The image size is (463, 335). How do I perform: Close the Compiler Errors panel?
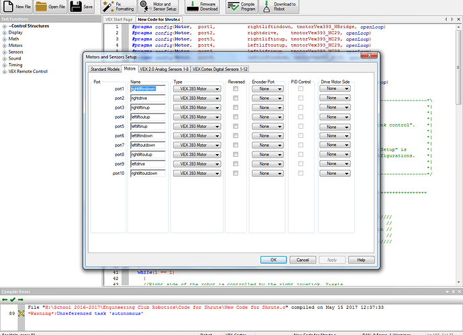459,291
